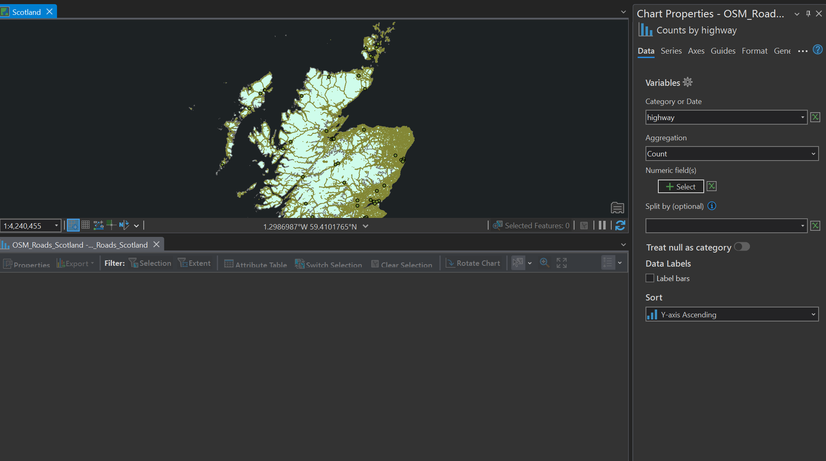The image size is (826, 461).
Task: Open the Sort Y-axis Ascending dropdown
Action: coord(732,314)
